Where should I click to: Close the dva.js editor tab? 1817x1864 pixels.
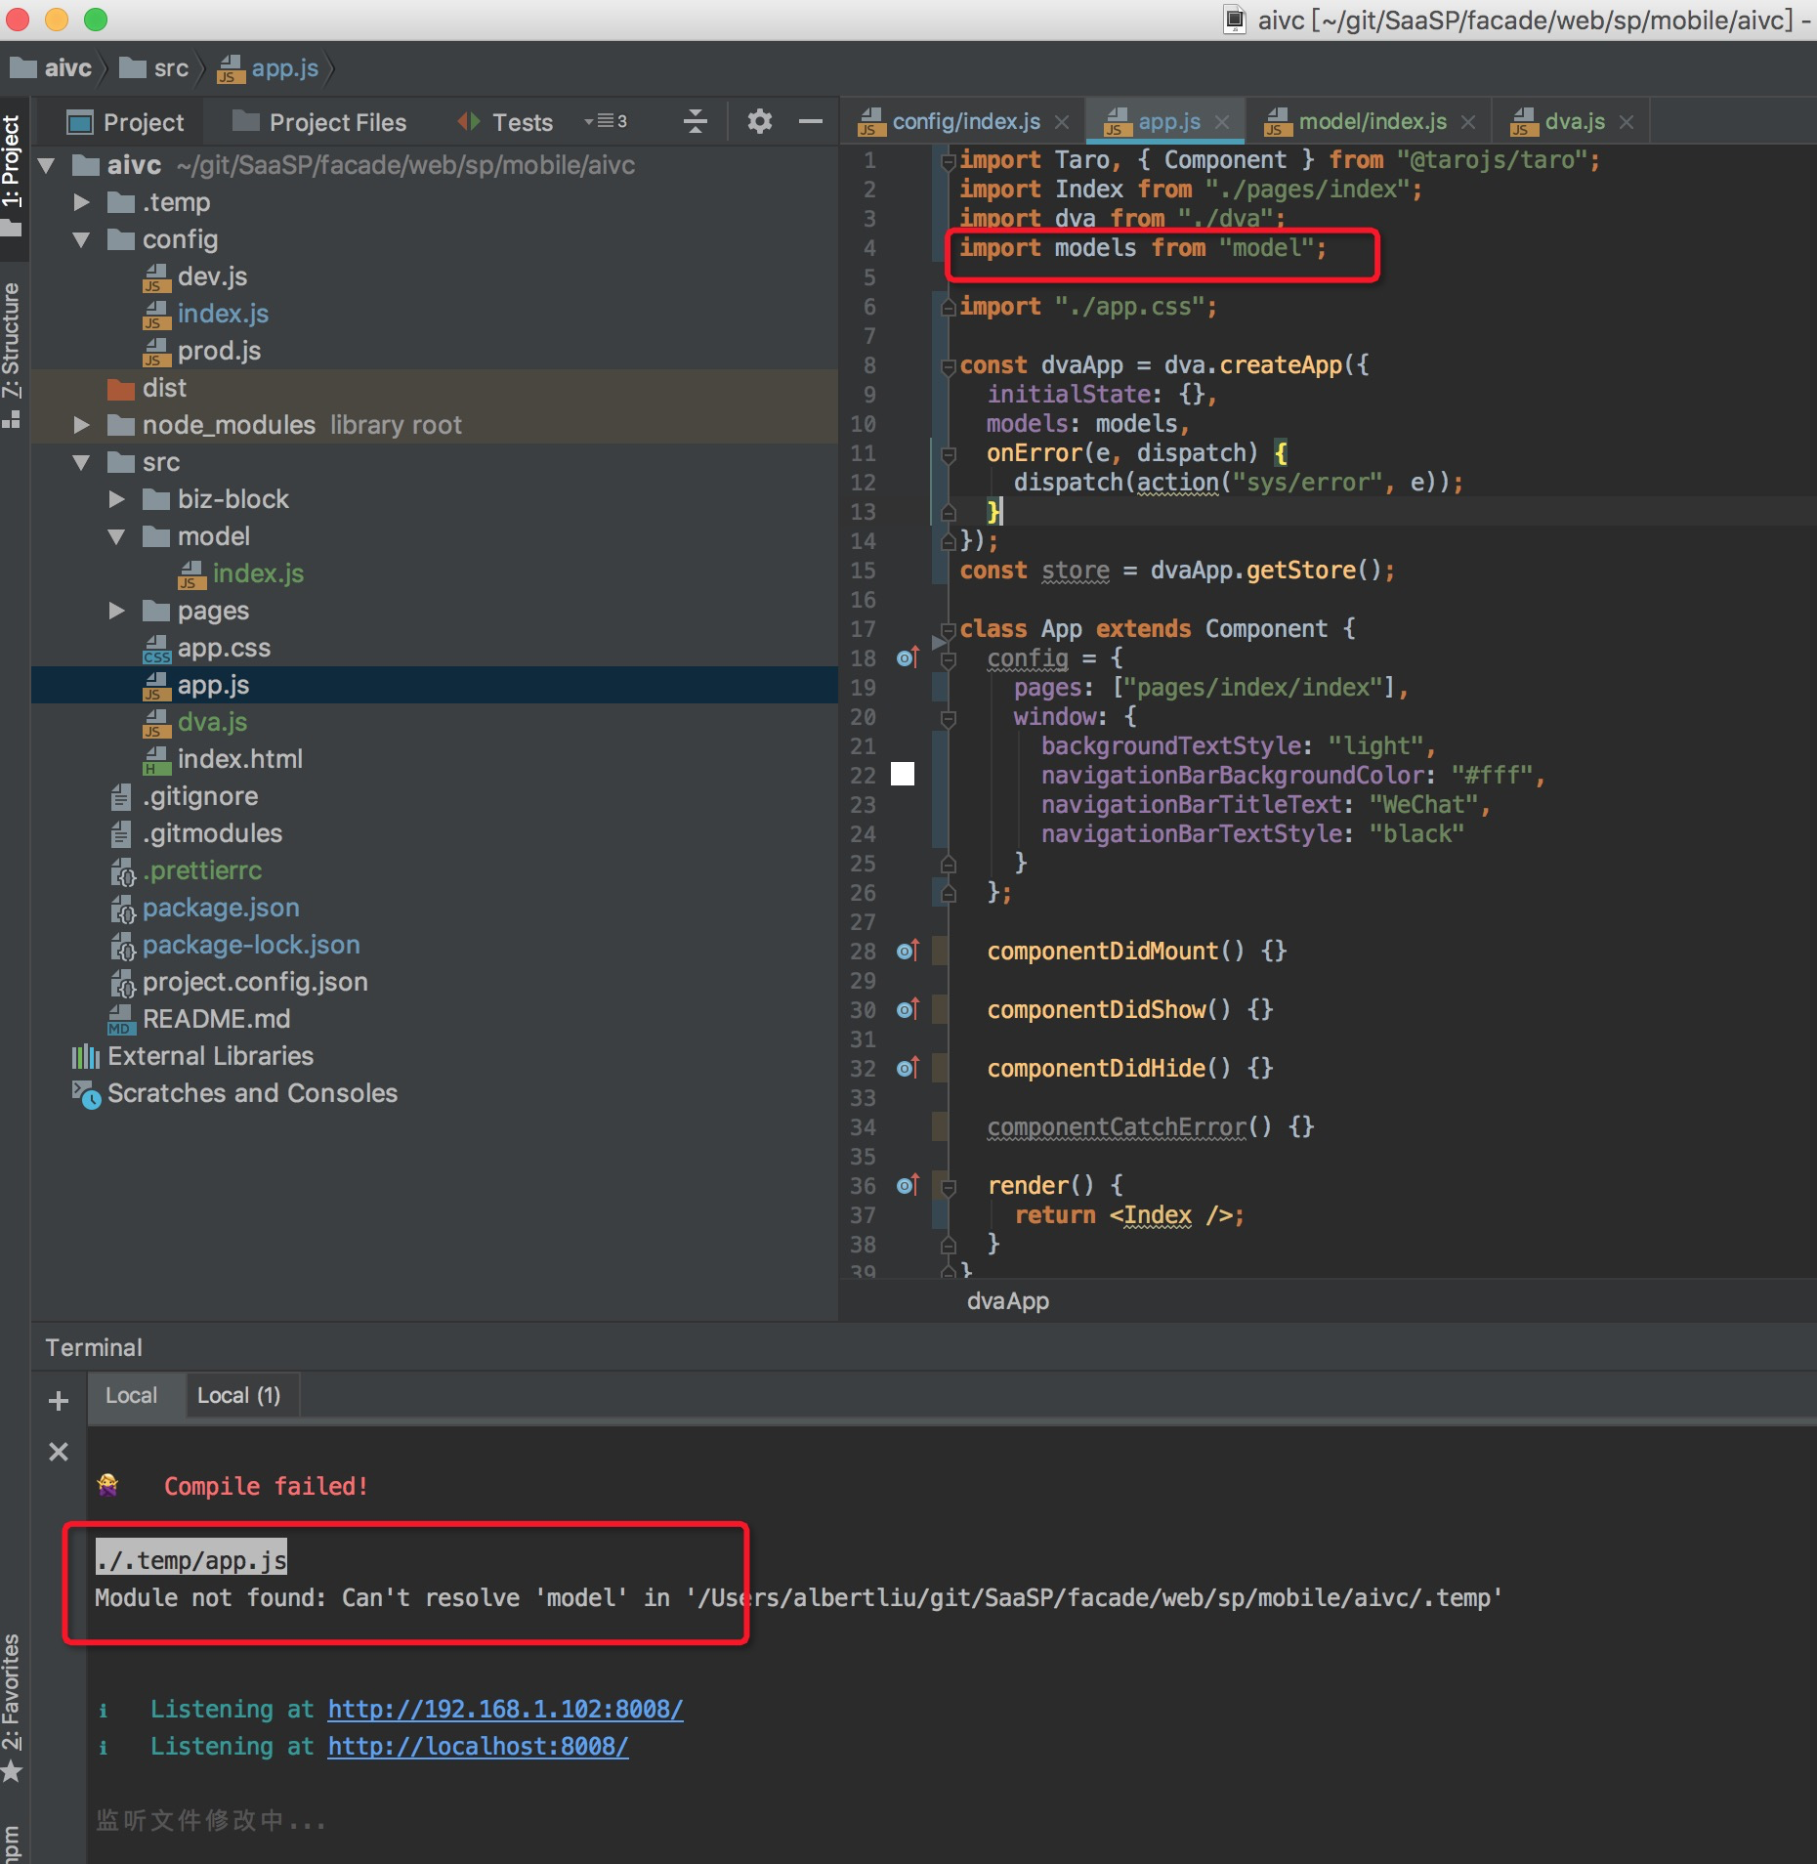coord(1627,122)
